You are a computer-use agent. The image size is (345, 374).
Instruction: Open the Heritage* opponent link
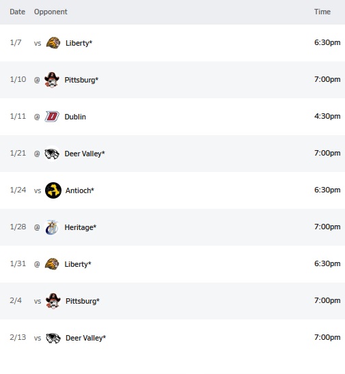81,227
